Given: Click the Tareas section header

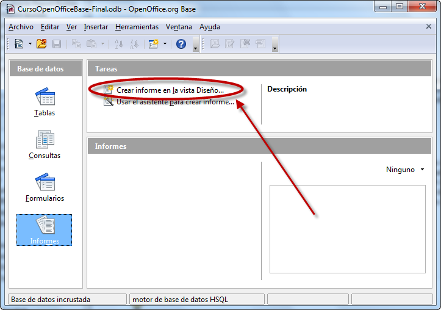Looking at the screenshot, I should click(259, 68).
